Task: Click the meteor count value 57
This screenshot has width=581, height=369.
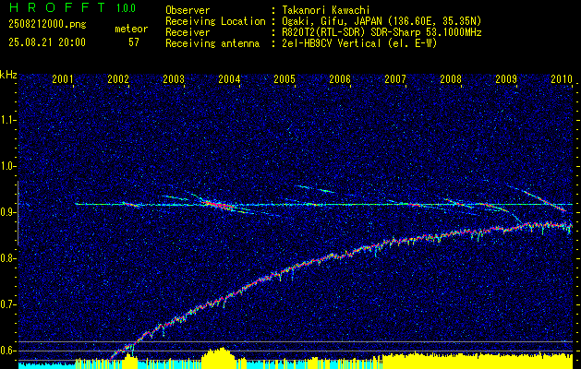Action: click(134, 42)
